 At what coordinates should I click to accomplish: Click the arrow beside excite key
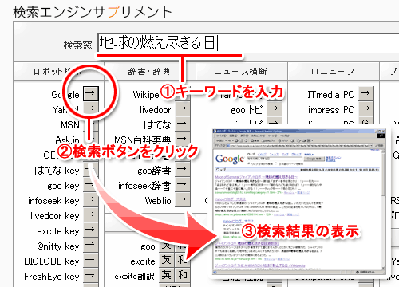point(91,230)
